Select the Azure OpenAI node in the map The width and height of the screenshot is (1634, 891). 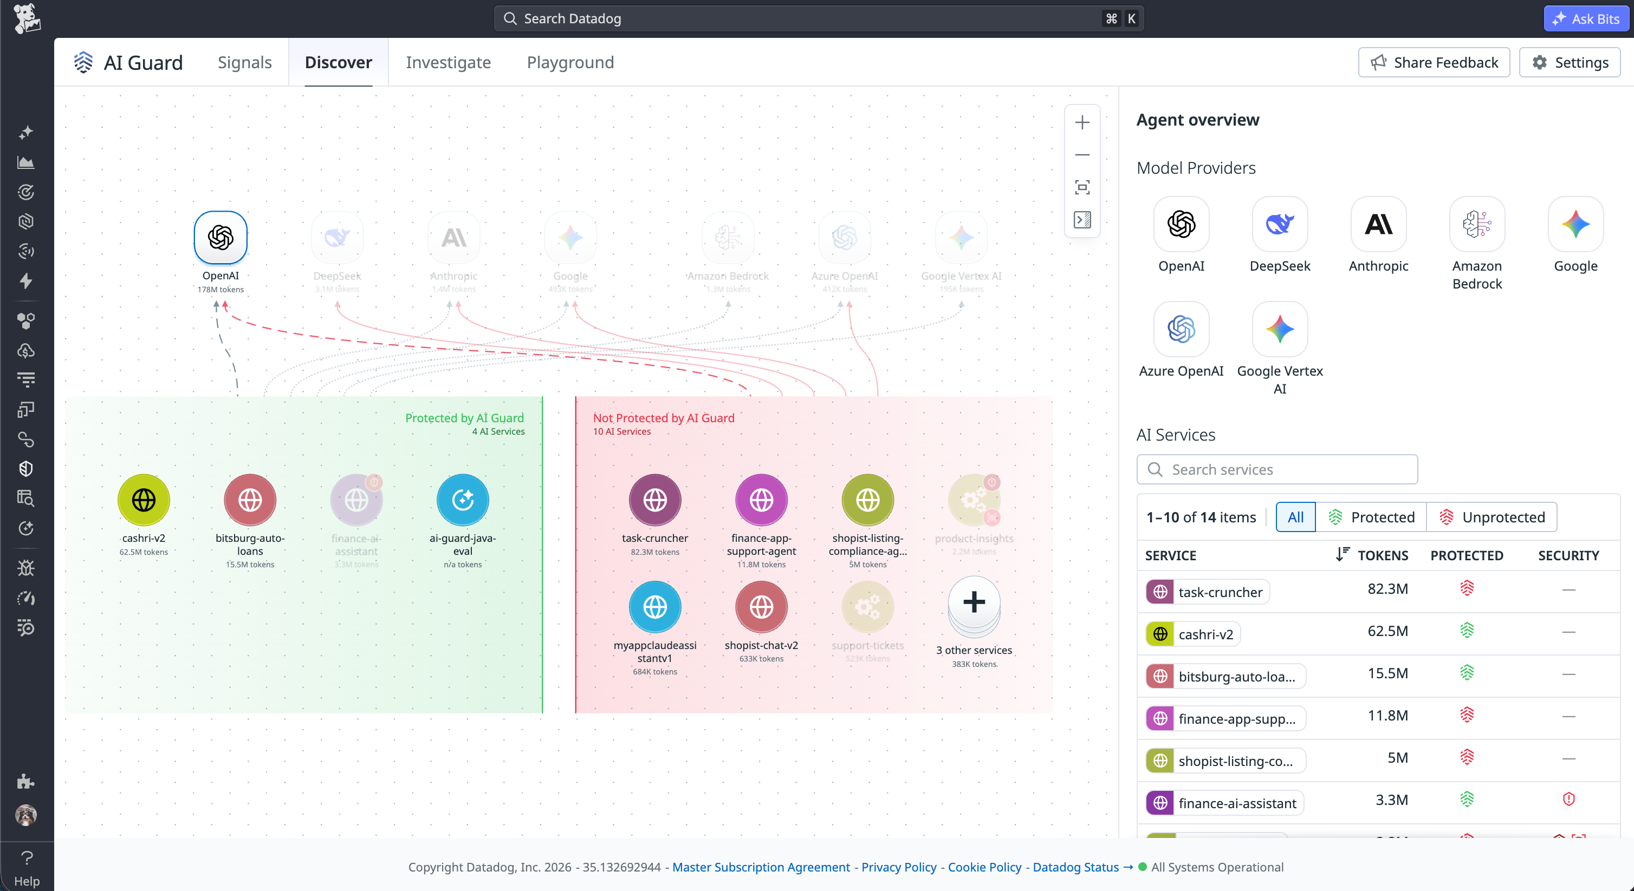(x=844, y=238)
